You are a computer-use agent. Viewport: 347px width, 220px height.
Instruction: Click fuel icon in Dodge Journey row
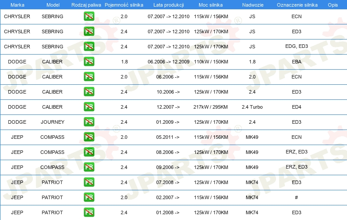[89, 122]
